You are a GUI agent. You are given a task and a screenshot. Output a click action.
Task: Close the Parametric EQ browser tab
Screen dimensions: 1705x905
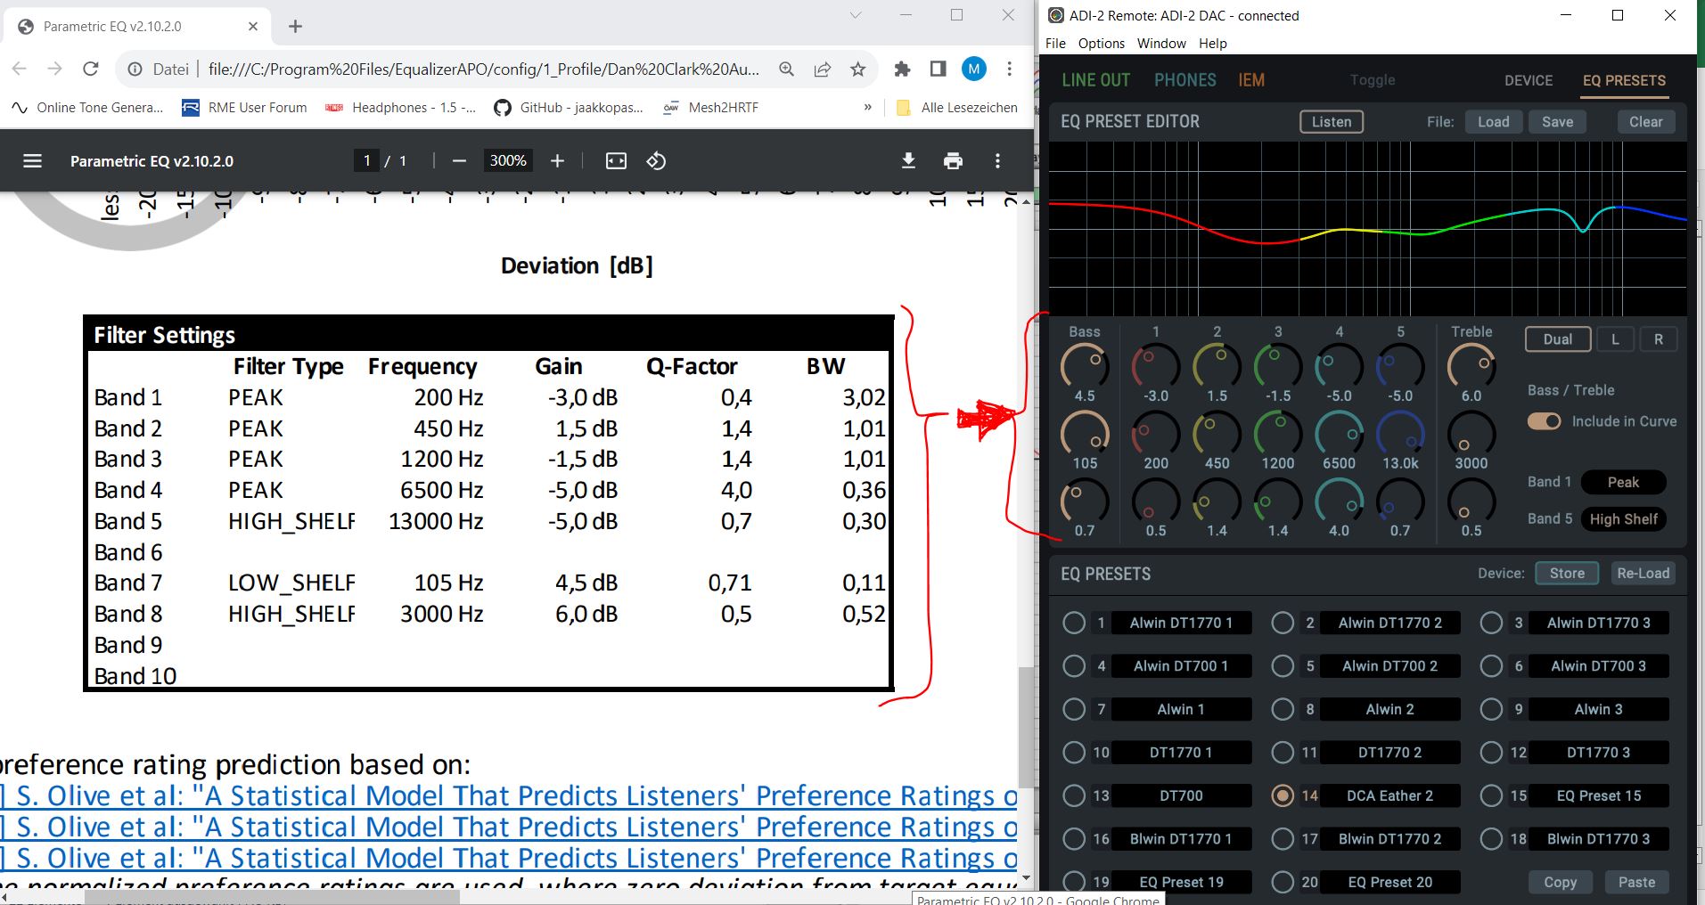pos(253,27)
